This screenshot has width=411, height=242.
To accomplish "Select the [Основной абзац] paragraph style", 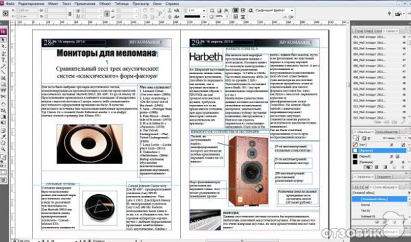I will 380,199.
